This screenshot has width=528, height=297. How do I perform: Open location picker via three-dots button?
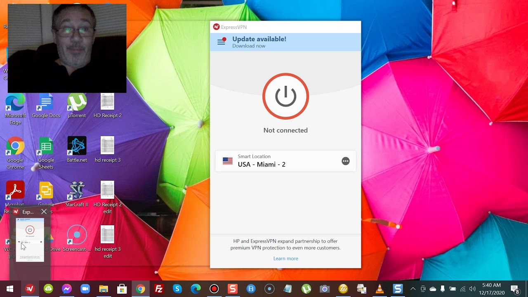(346, 161)
